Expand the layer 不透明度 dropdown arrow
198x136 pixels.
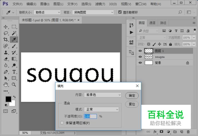[x=194, y=38]
